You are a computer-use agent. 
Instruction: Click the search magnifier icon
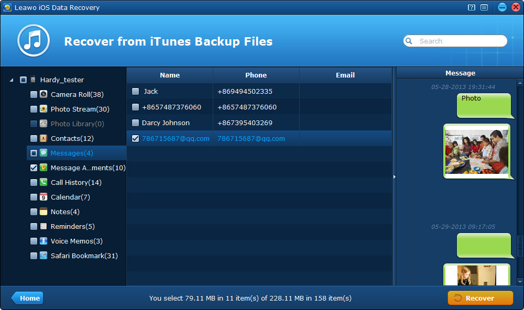[409, 41]
